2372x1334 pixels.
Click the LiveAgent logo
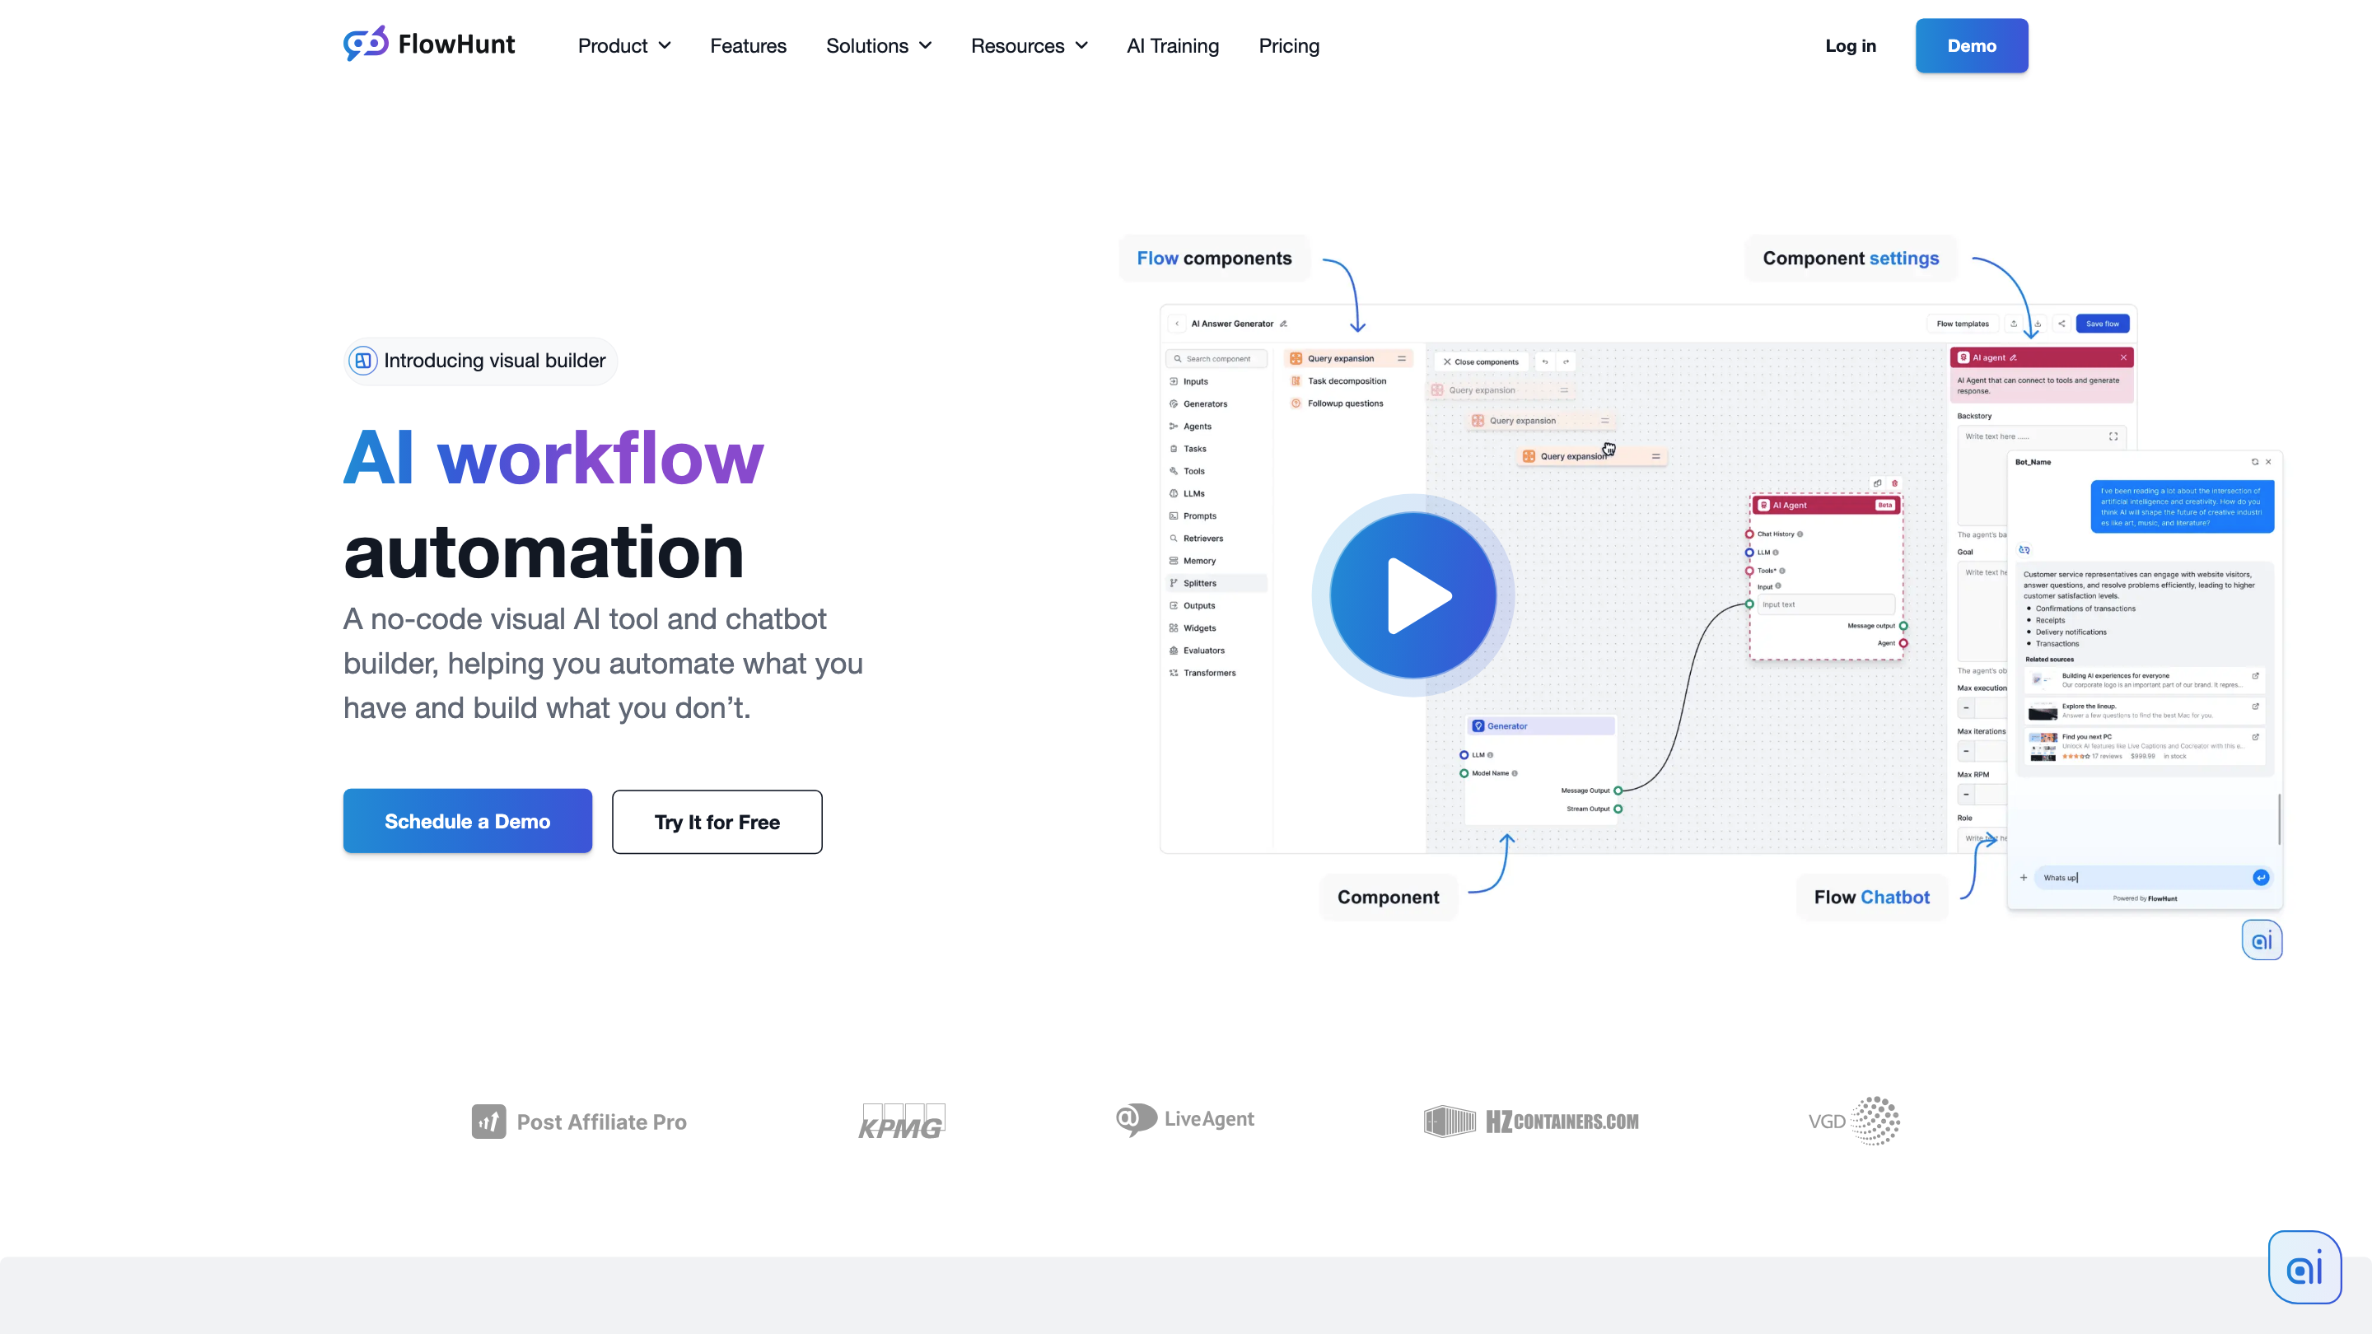point(1185,1120)
